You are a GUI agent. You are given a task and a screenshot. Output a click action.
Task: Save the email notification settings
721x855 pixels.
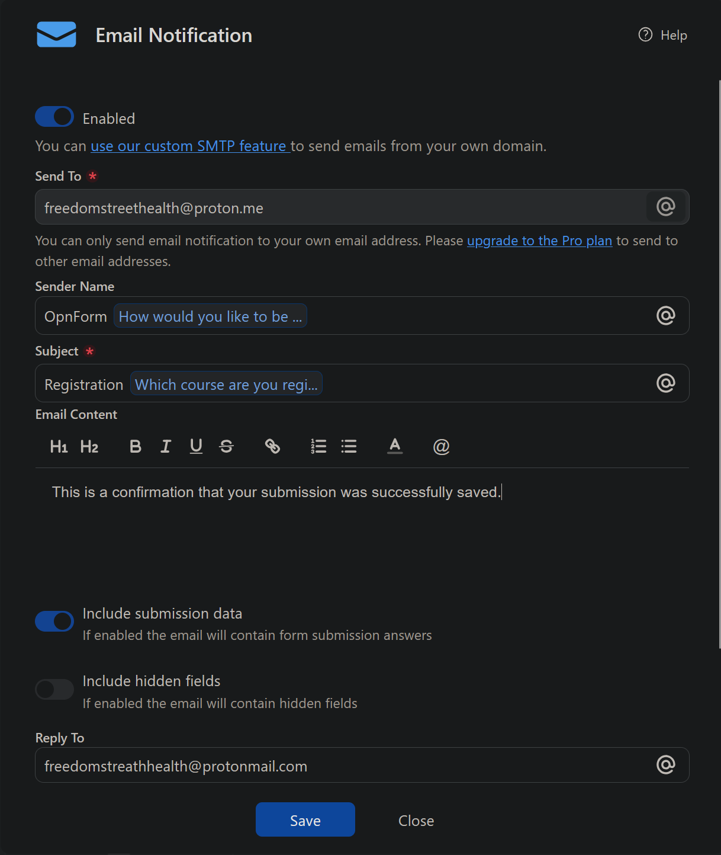tap(305, 819)
